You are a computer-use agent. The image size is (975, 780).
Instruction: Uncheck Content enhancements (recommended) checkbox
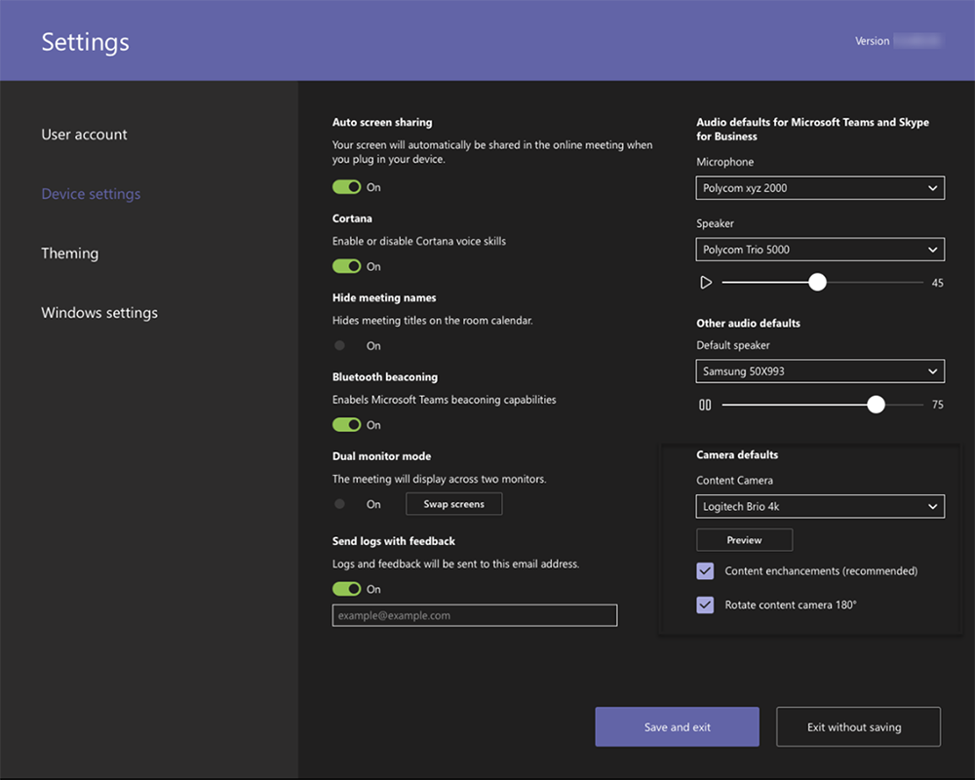(x=705, y=571)
